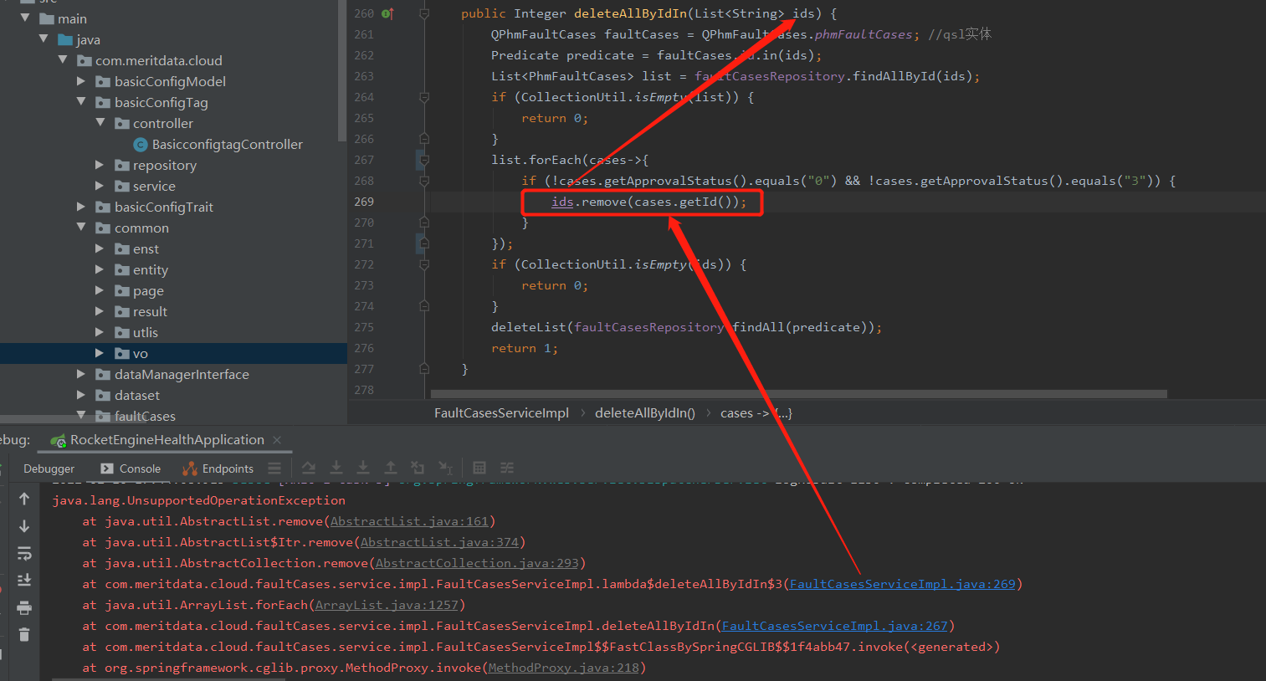
Task: Collapse the if-block fold marker on line 264
Action: point(424,97)
